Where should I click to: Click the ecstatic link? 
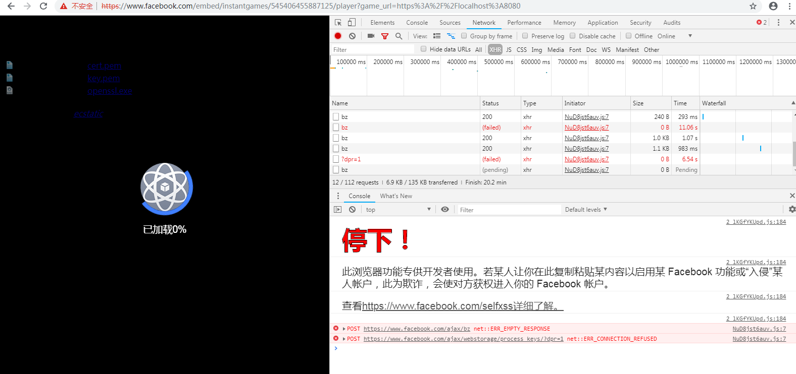click(88, 113)
